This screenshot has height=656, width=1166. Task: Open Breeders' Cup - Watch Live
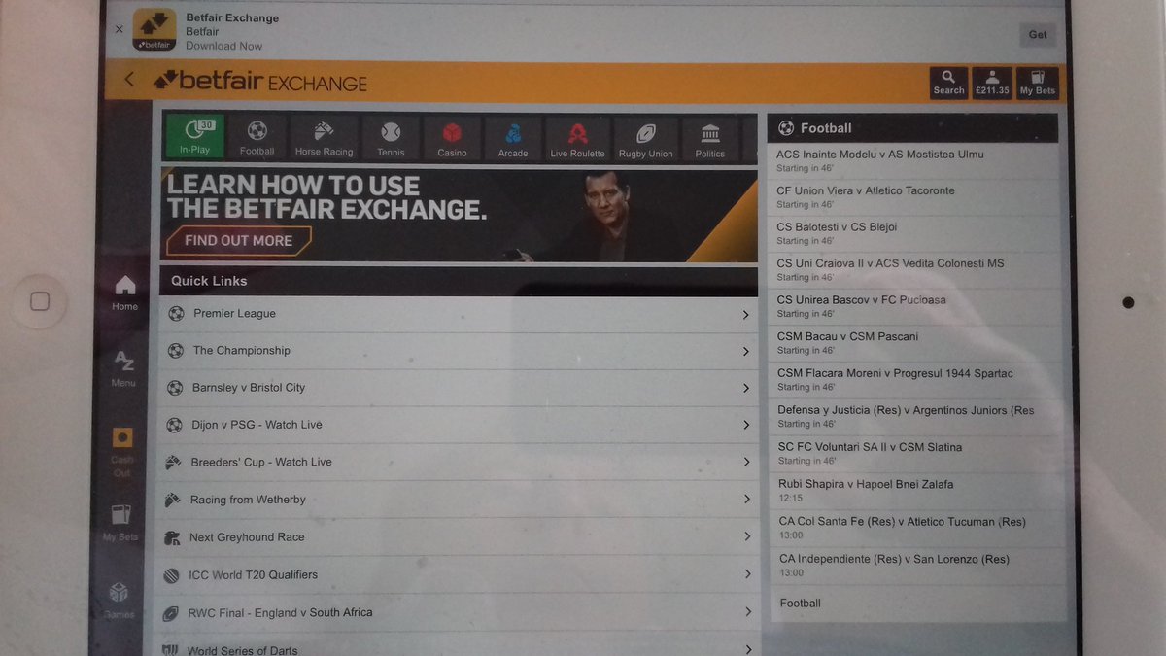tap(459, 462)
